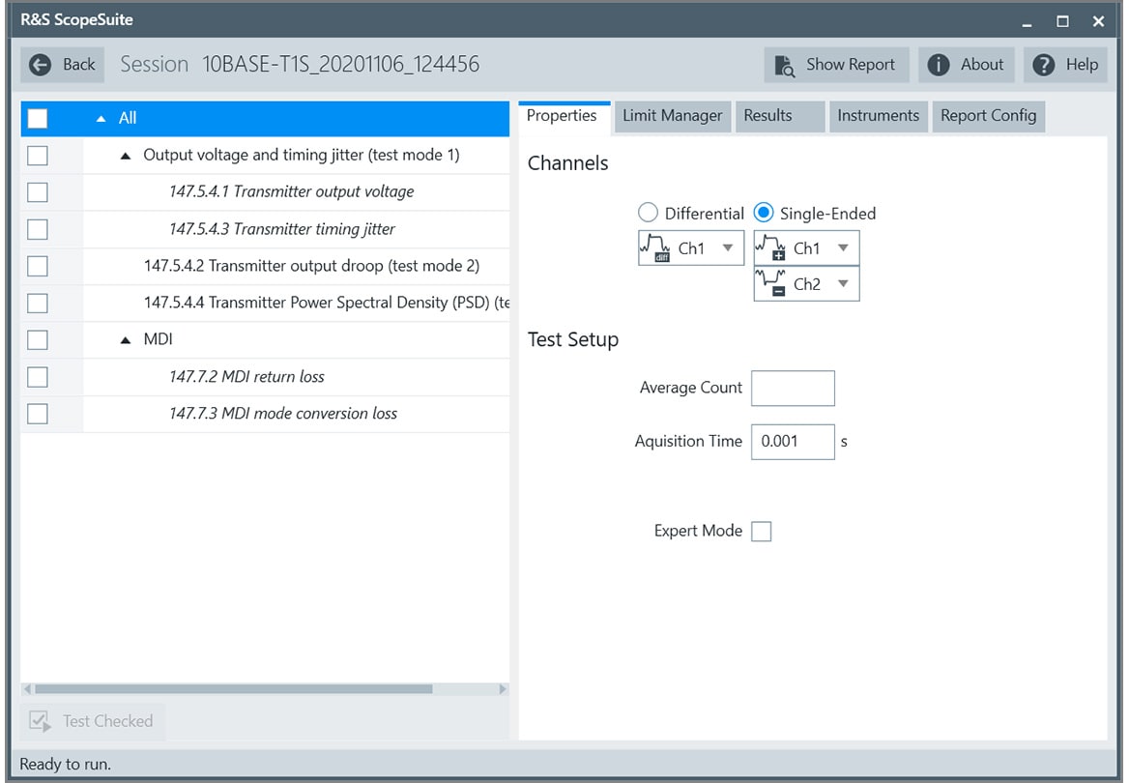The height and width of the screenshot is (783, 1129).
Task: Select the Differential radio button
Action: click(x=648, y=213)
